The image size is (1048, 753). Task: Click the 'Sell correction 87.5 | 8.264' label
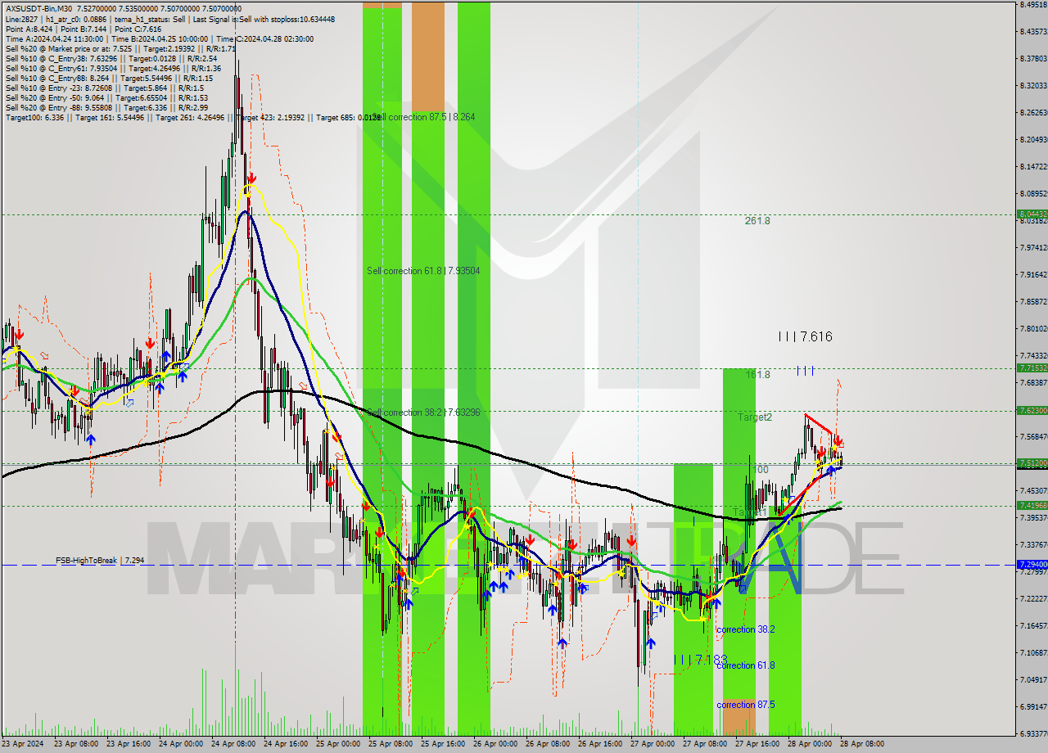click(423, 117)
